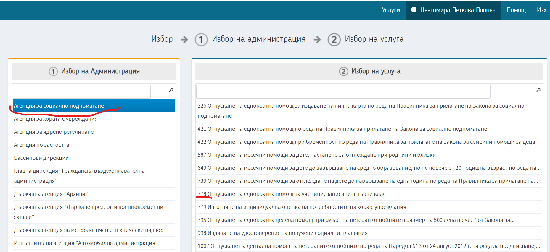This screenshot has width=550, height=252.
Task: Click the search magnifier in the service panel
Action: [x=538, y=90]
